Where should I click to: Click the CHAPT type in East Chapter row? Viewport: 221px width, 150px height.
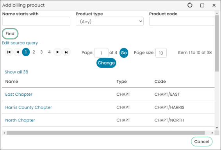(123, 94)
